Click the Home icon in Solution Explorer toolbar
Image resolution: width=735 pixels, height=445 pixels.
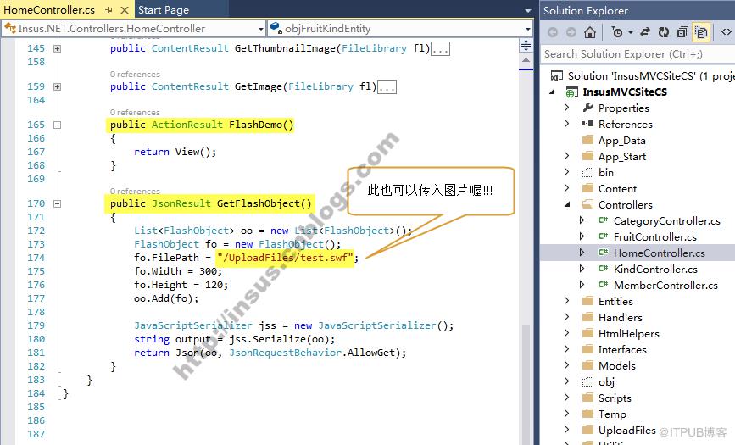pos(590,32)
